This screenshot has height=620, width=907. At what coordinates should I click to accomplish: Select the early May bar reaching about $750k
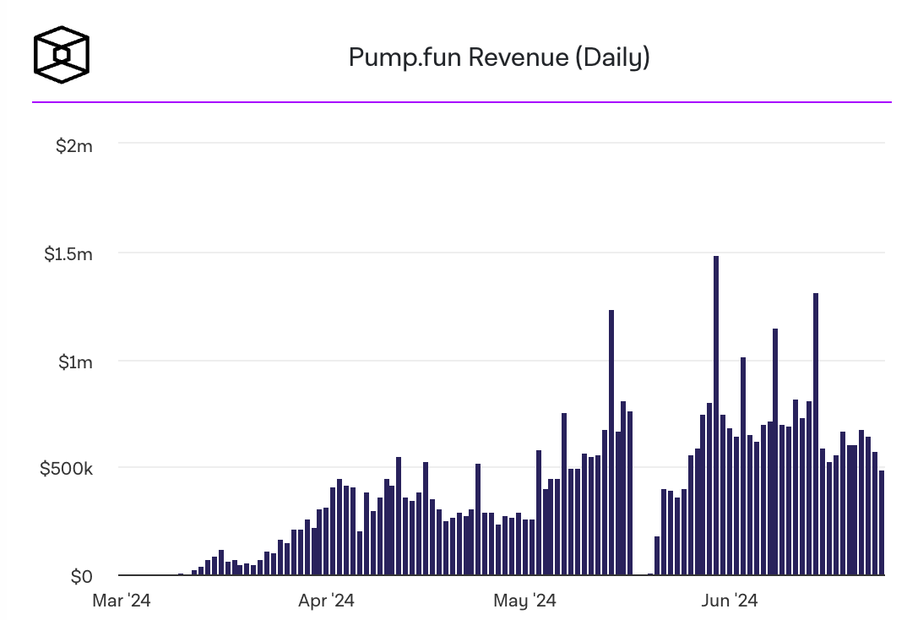coord(564,494)
